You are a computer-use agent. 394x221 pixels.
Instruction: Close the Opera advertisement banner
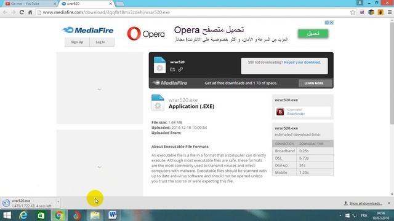tap(331, 23)
